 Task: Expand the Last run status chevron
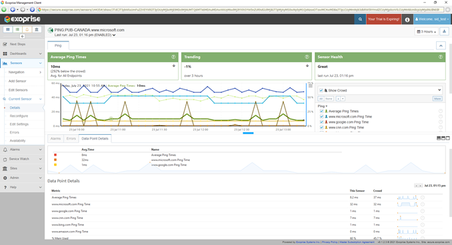click(x=114, y=35)
